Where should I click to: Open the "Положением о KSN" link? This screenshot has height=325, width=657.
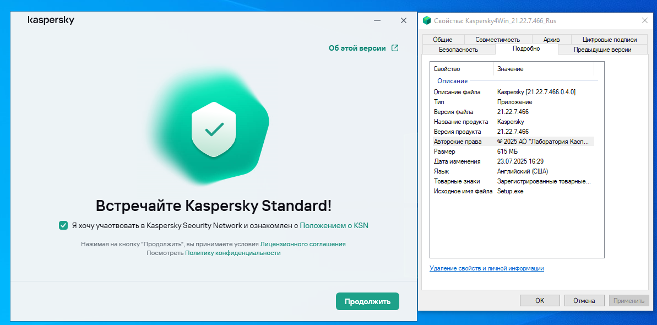coord(334,226)
